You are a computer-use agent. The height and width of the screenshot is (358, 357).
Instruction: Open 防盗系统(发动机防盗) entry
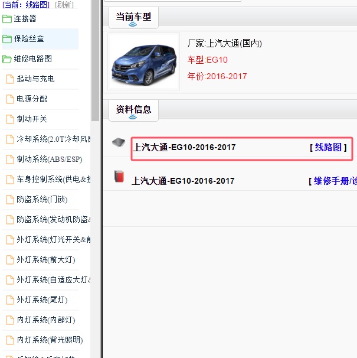coord(54,219)
